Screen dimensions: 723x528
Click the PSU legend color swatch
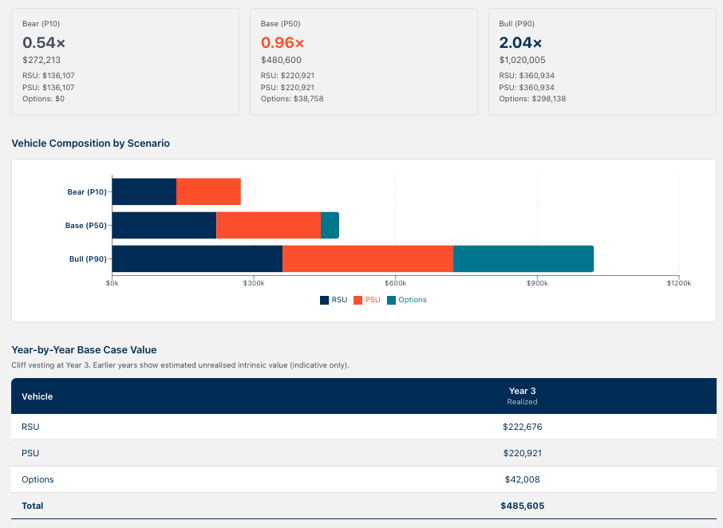tap(358, 300)
